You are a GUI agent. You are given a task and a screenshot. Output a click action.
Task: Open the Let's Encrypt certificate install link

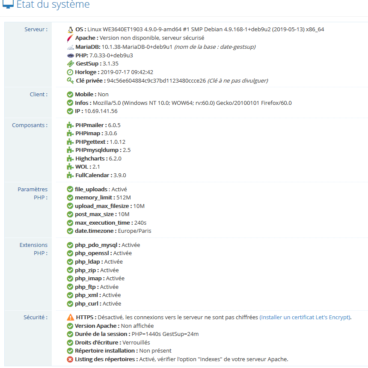coord(305,318)
